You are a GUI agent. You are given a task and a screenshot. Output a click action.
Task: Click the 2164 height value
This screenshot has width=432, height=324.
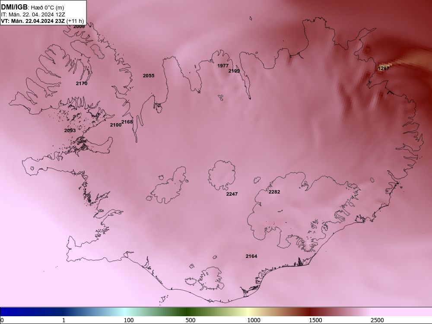click(x=251, y=256)
